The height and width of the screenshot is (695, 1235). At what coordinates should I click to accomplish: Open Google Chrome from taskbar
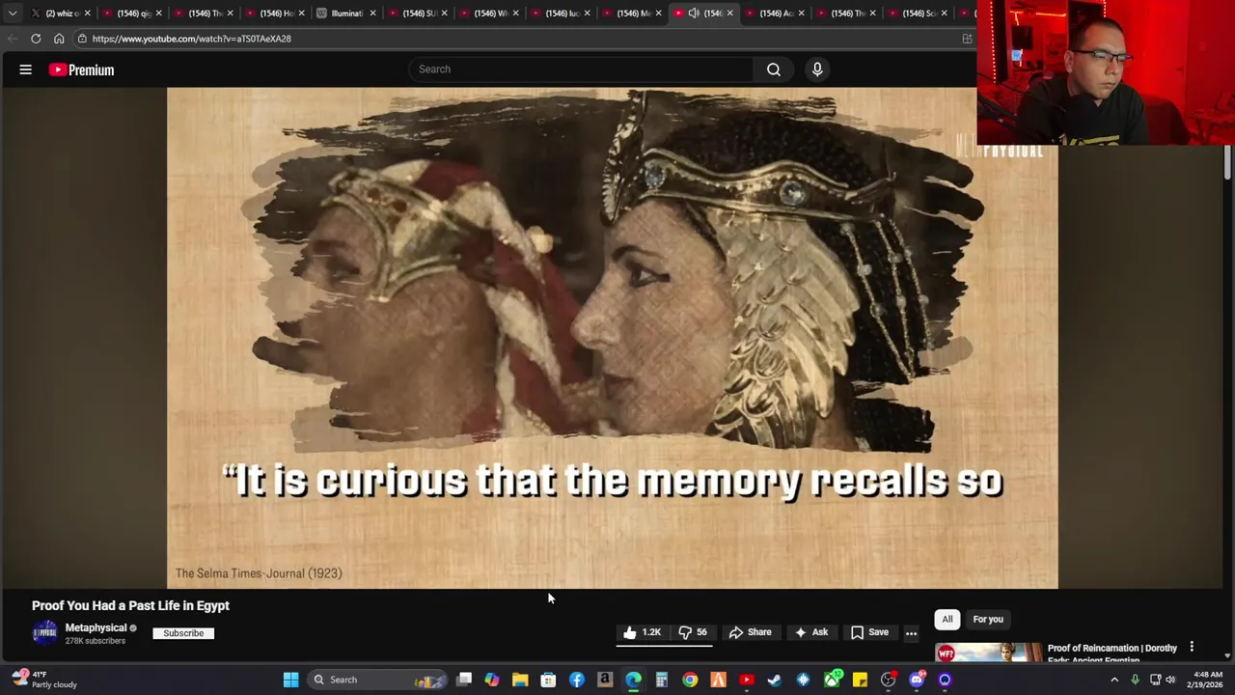690,680
